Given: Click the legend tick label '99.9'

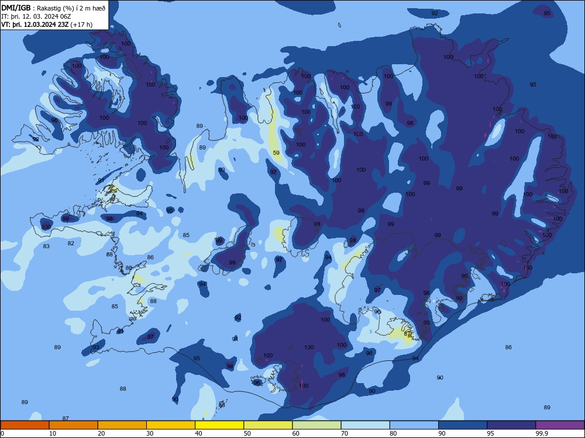Looking at the screenshot, I should [x=542, y=433].
